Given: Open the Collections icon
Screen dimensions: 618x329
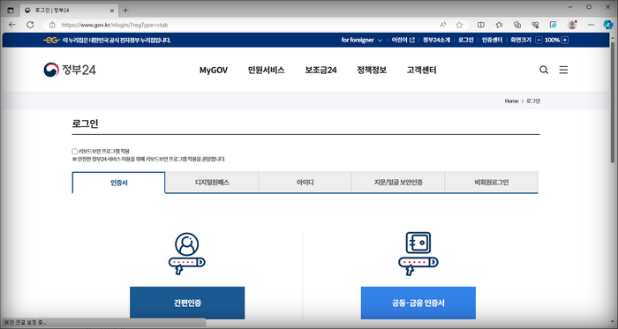Looking at the screenshot, I should pyautogui.click(x=517, y=25).
